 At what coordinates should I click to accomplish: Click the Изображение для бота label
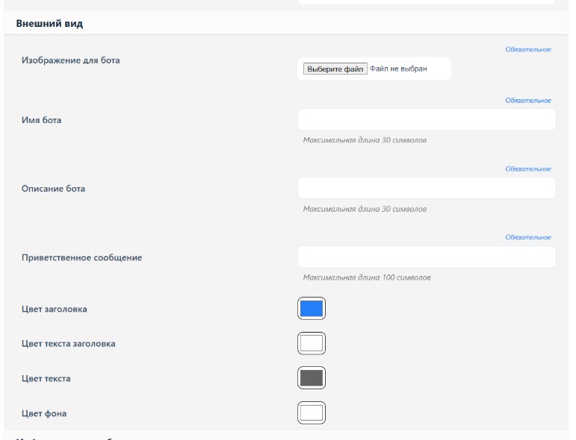(x=70, y=60)
